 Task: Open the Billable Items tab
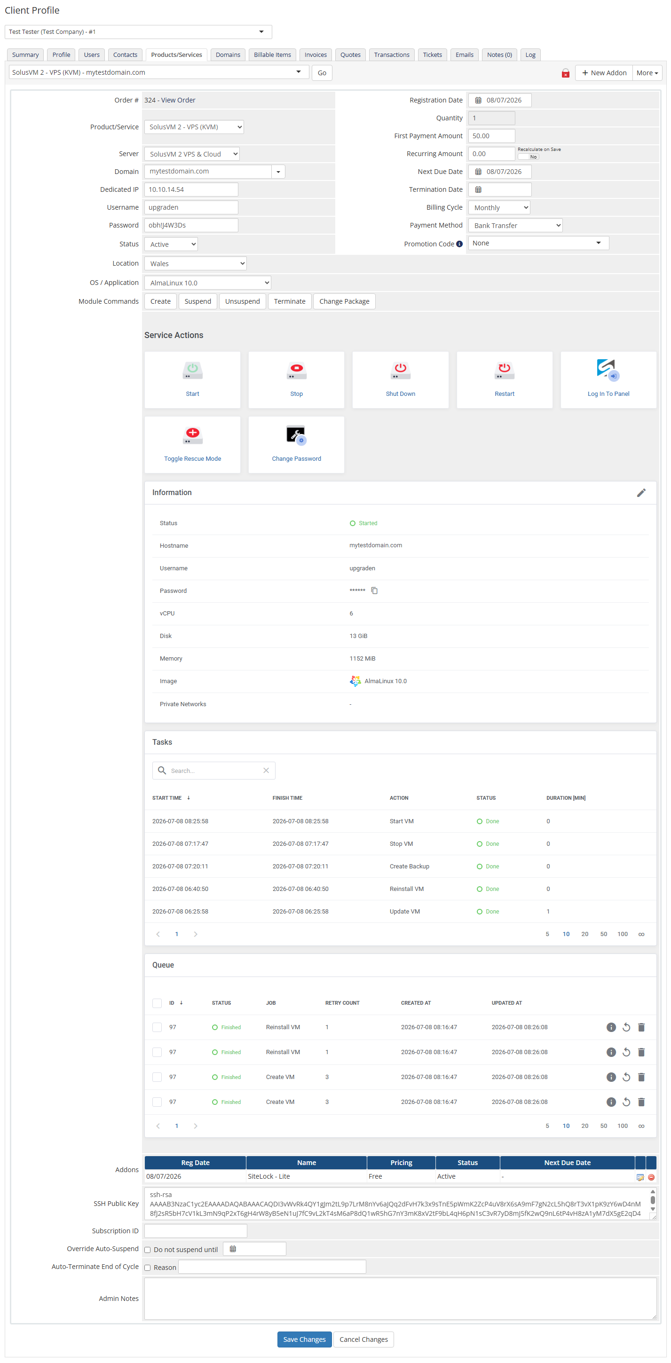tap(272, 55)
